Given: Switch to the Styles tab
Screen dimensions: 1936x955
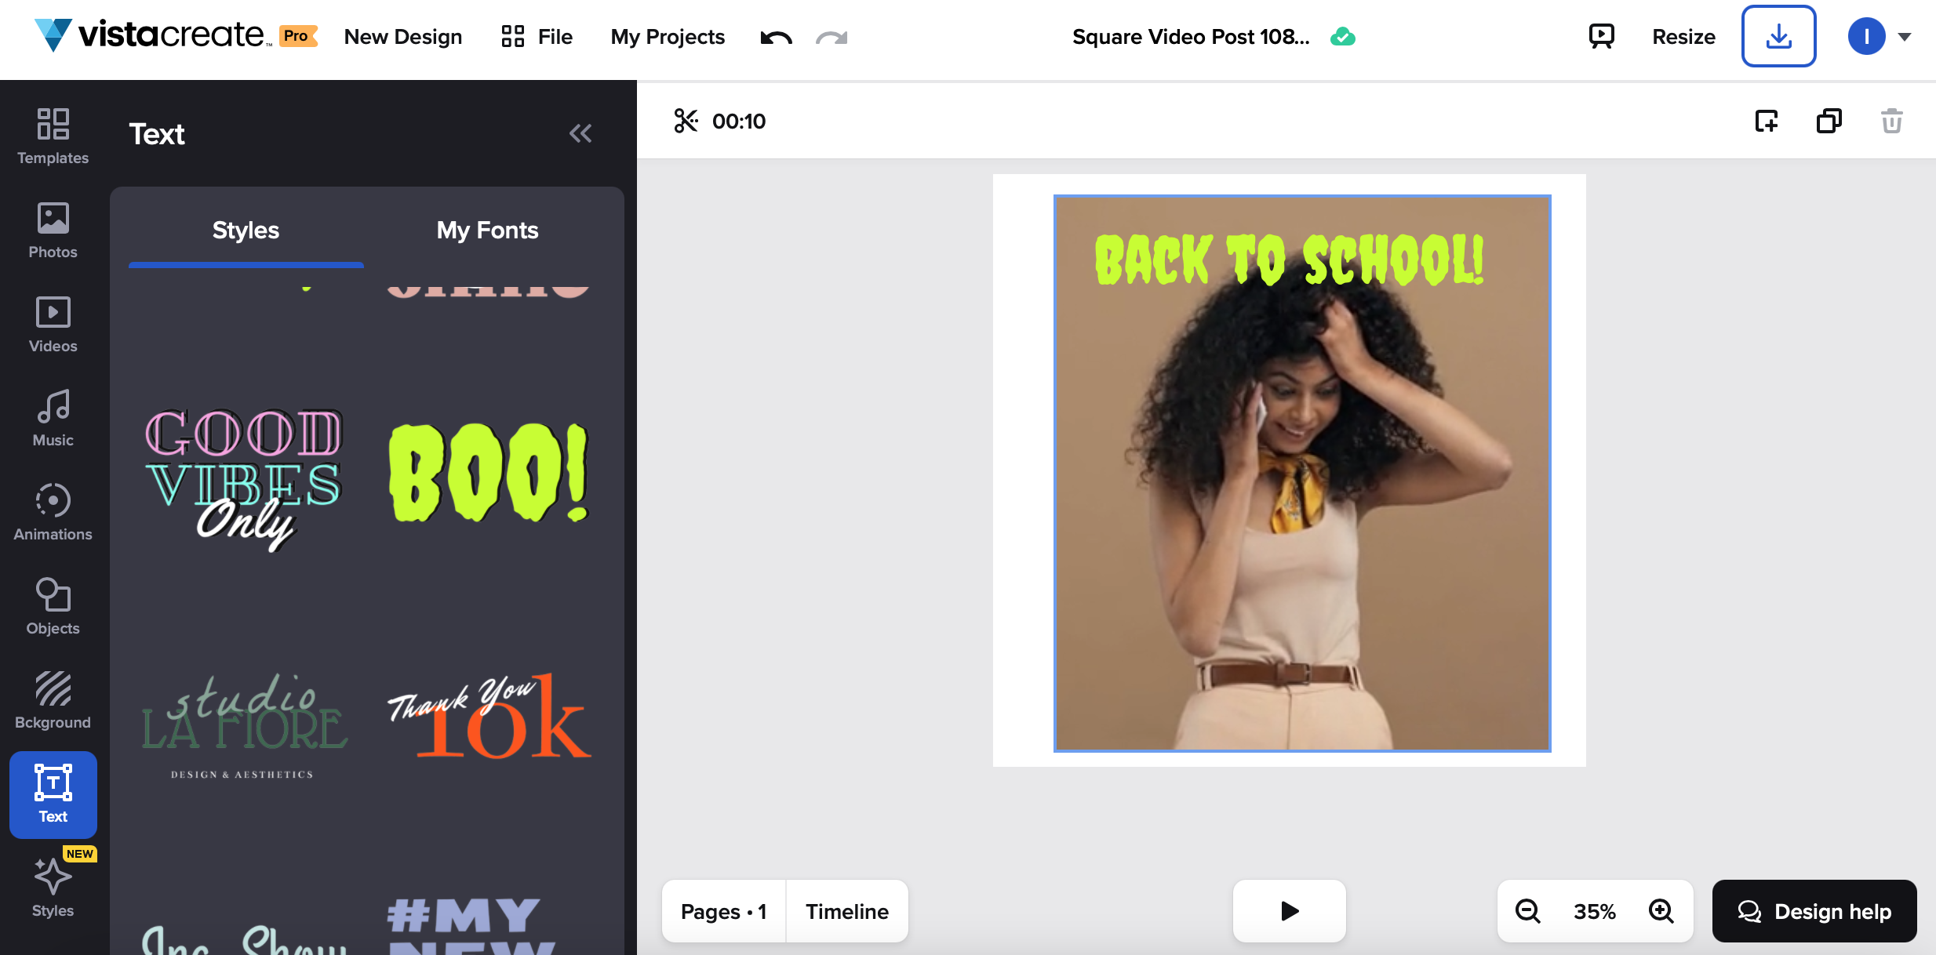Looking at the screenshot, I should 246,231.
